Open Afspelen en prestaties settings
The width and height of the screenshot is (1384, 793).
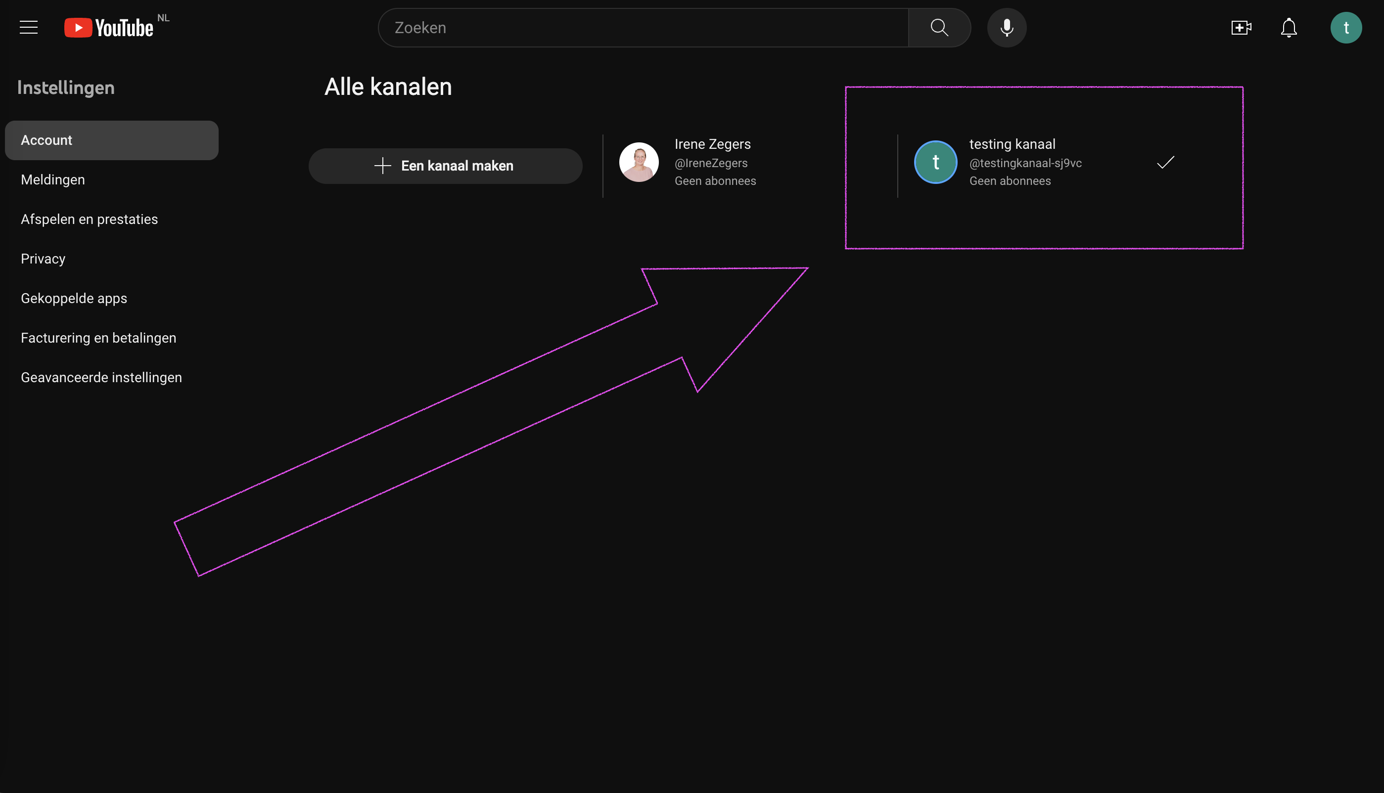click(112, 219)
